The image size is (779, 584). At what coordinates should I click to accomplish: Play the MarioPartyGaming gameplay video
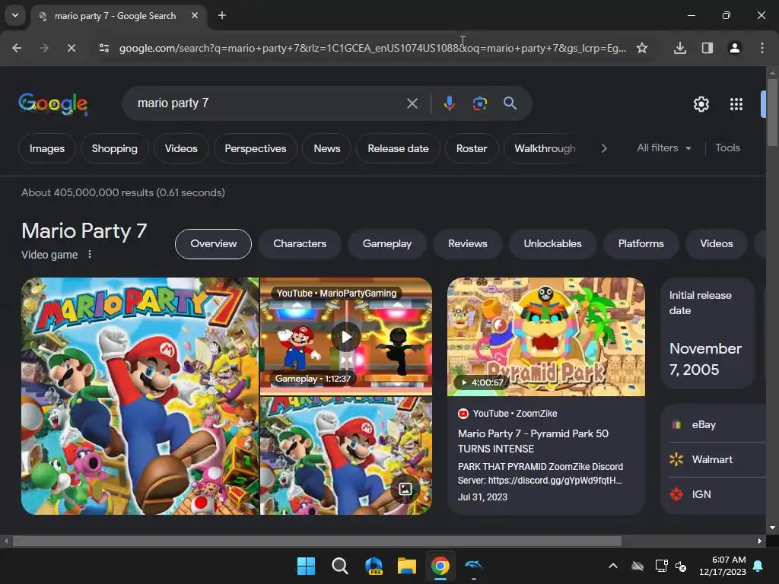pos(346,336)
